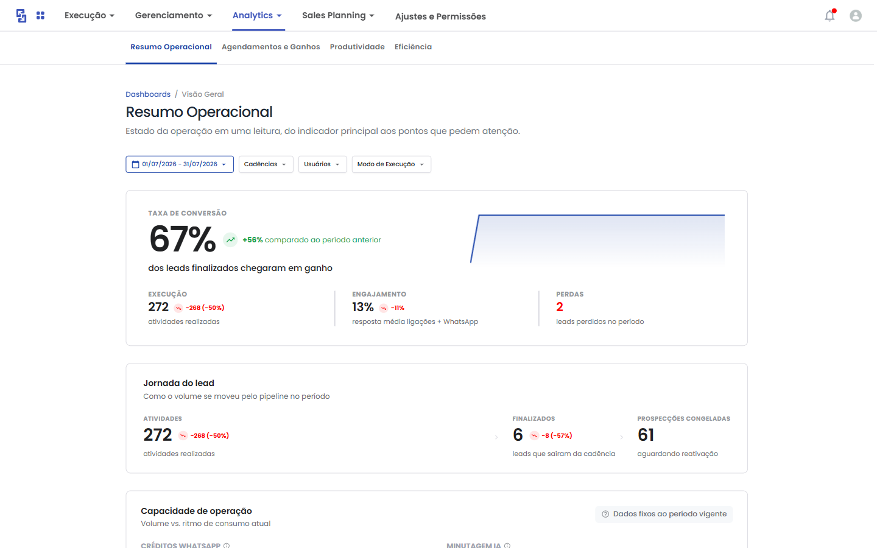Click 'leads que saíram da cadência' text

click(x=564, y=454)
